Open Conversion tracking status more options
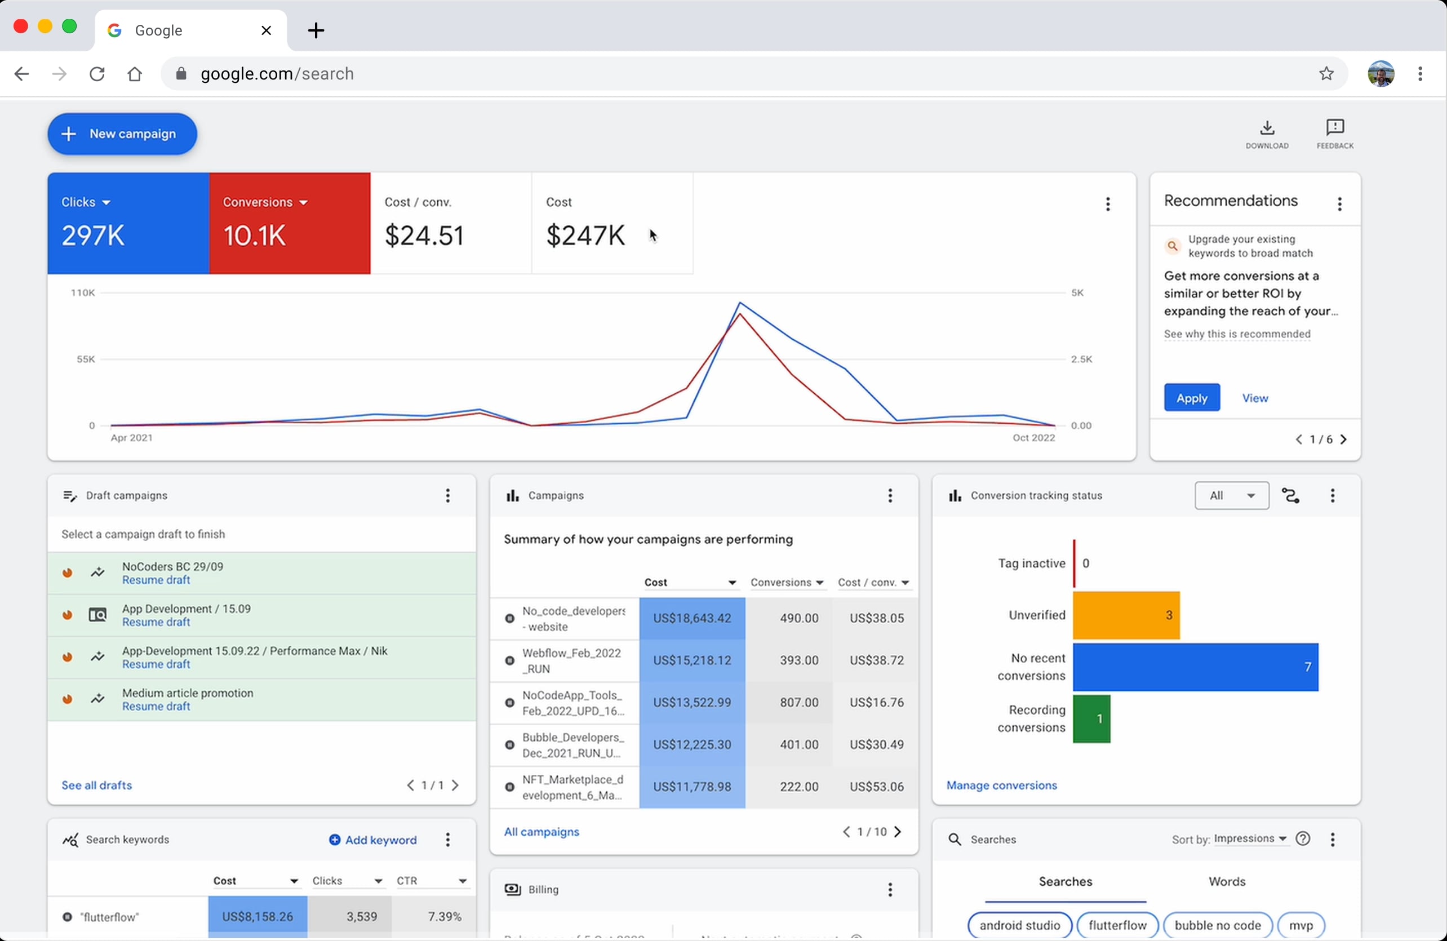 [x=1333, y=495]
